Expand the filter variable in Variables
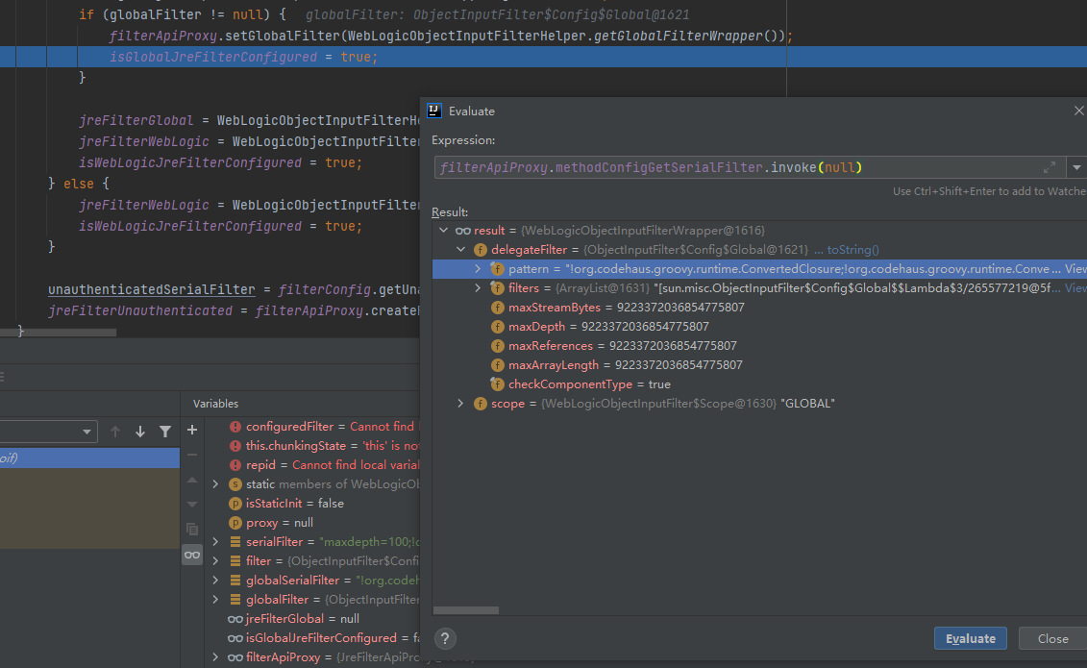 215,561
